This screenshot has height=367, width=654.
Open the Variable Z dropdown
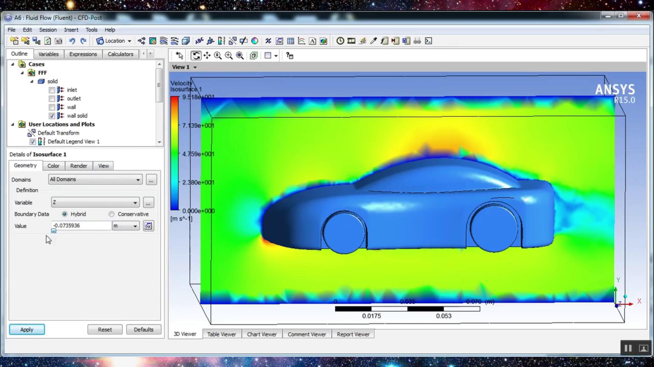tap(135, 203)
